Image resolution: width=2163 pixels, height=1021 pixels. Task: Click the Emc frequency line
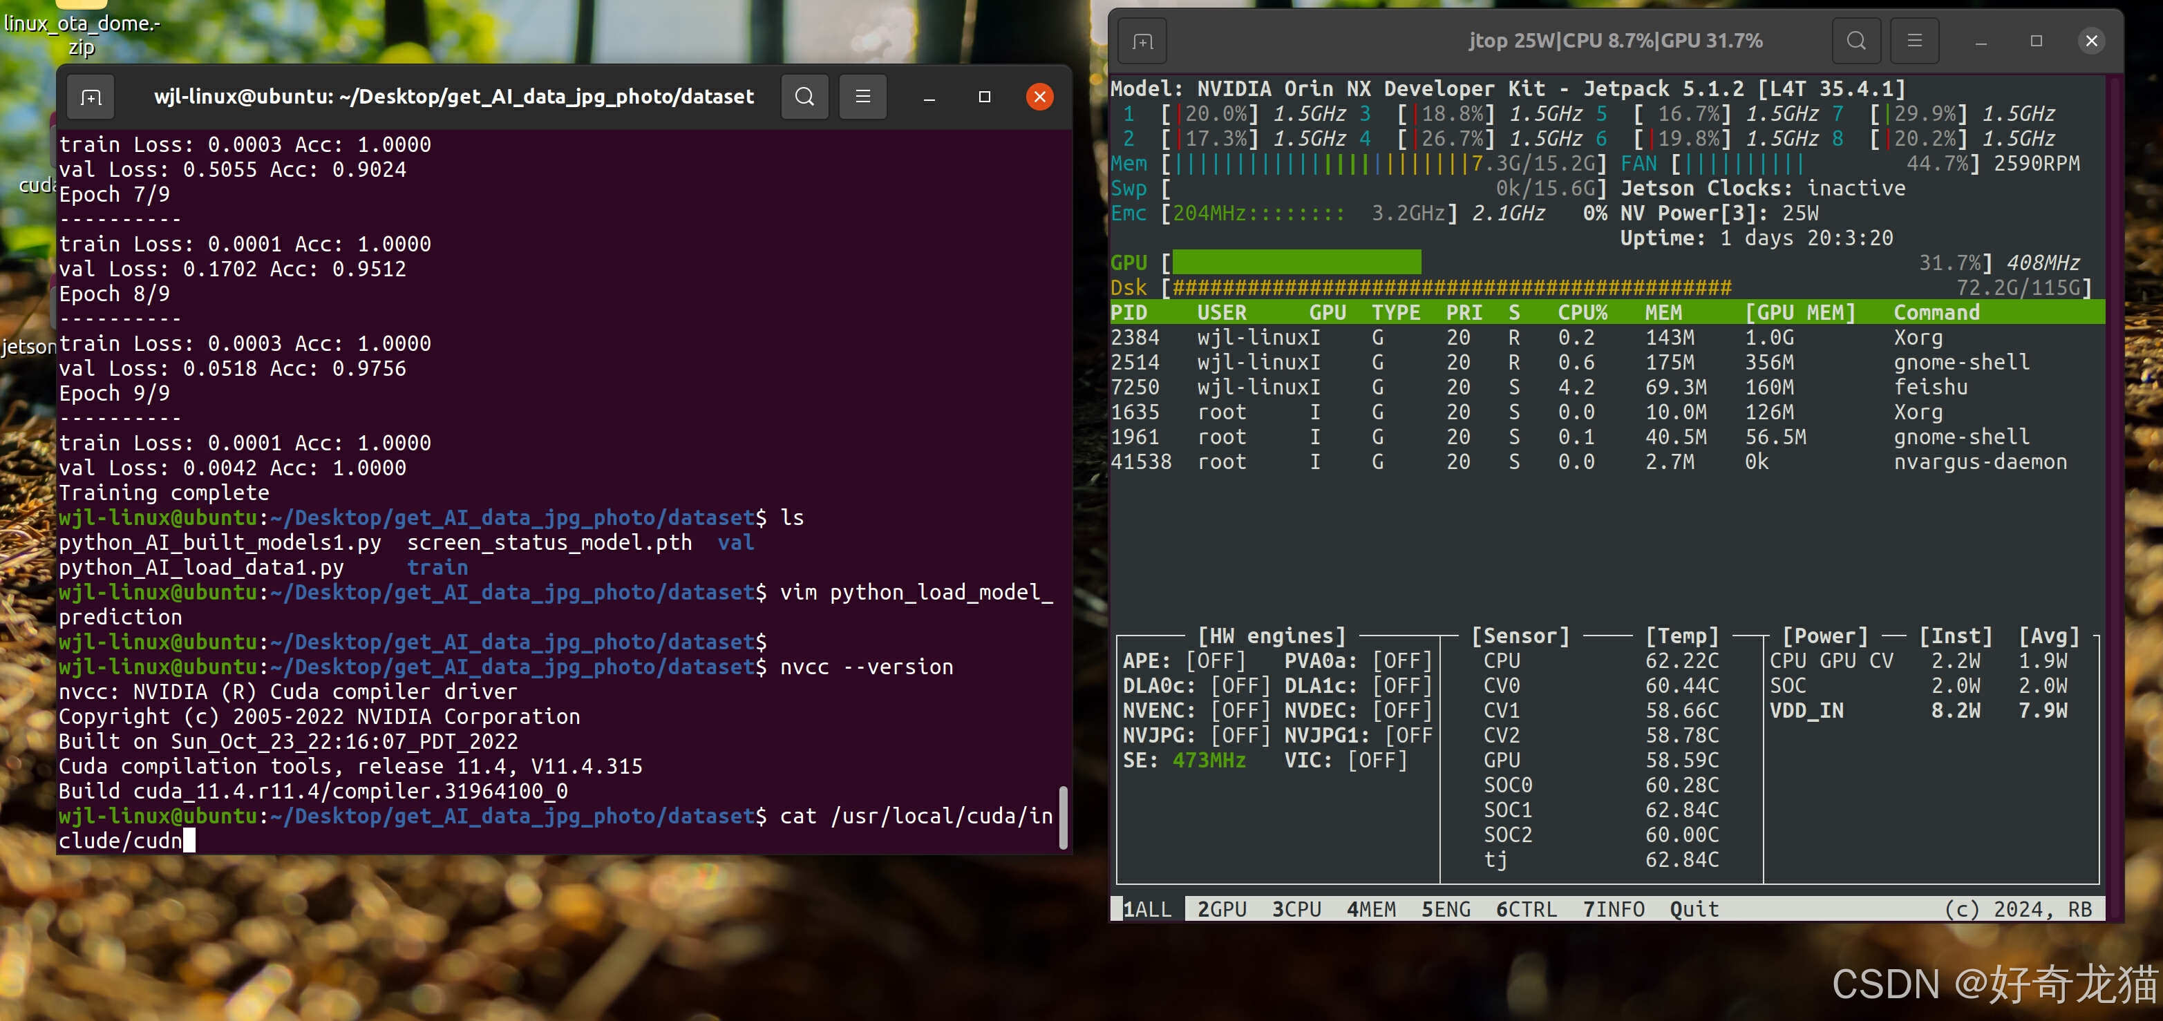tap(1359, 213)
